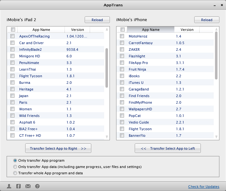This screenshot has width=226, height=191.
Task: Open the Check for Updates link
Action: pos(204,187)
